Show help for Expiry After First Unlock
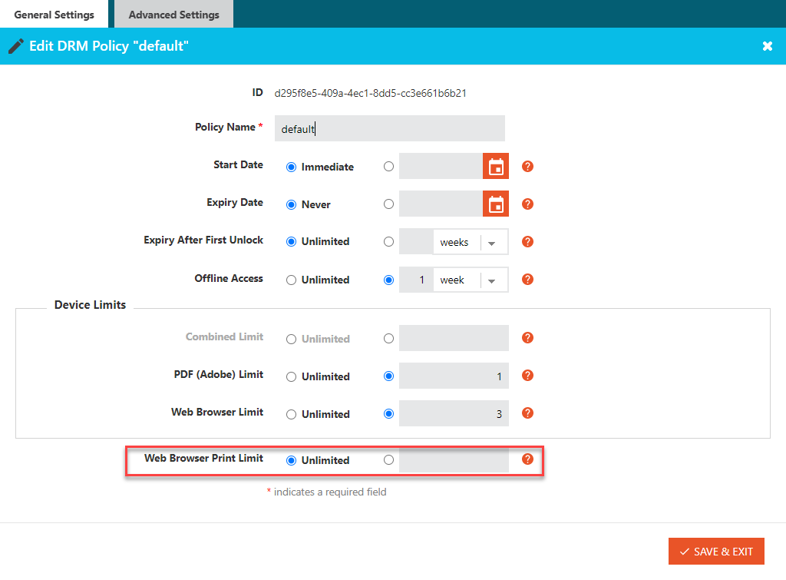This screenshot has width=786, height=580. 527,242
